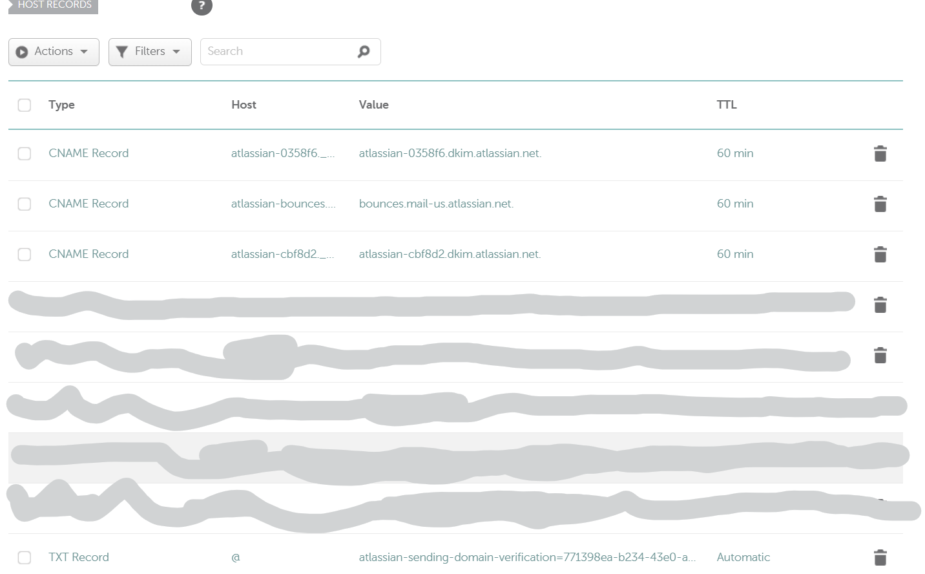This screenshot has width=925, height=574.
Task: Change 60 min TTL of atlassian-cbf8d2 record
Action: pos(735,254)
